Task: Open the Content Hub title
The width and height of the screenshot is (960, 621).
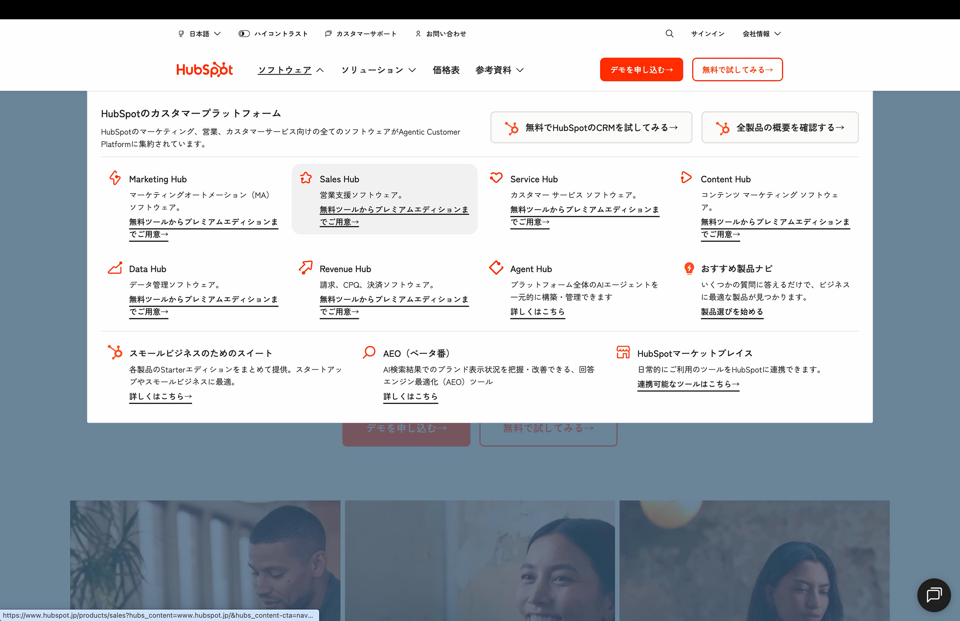Action: coord(725,179)
